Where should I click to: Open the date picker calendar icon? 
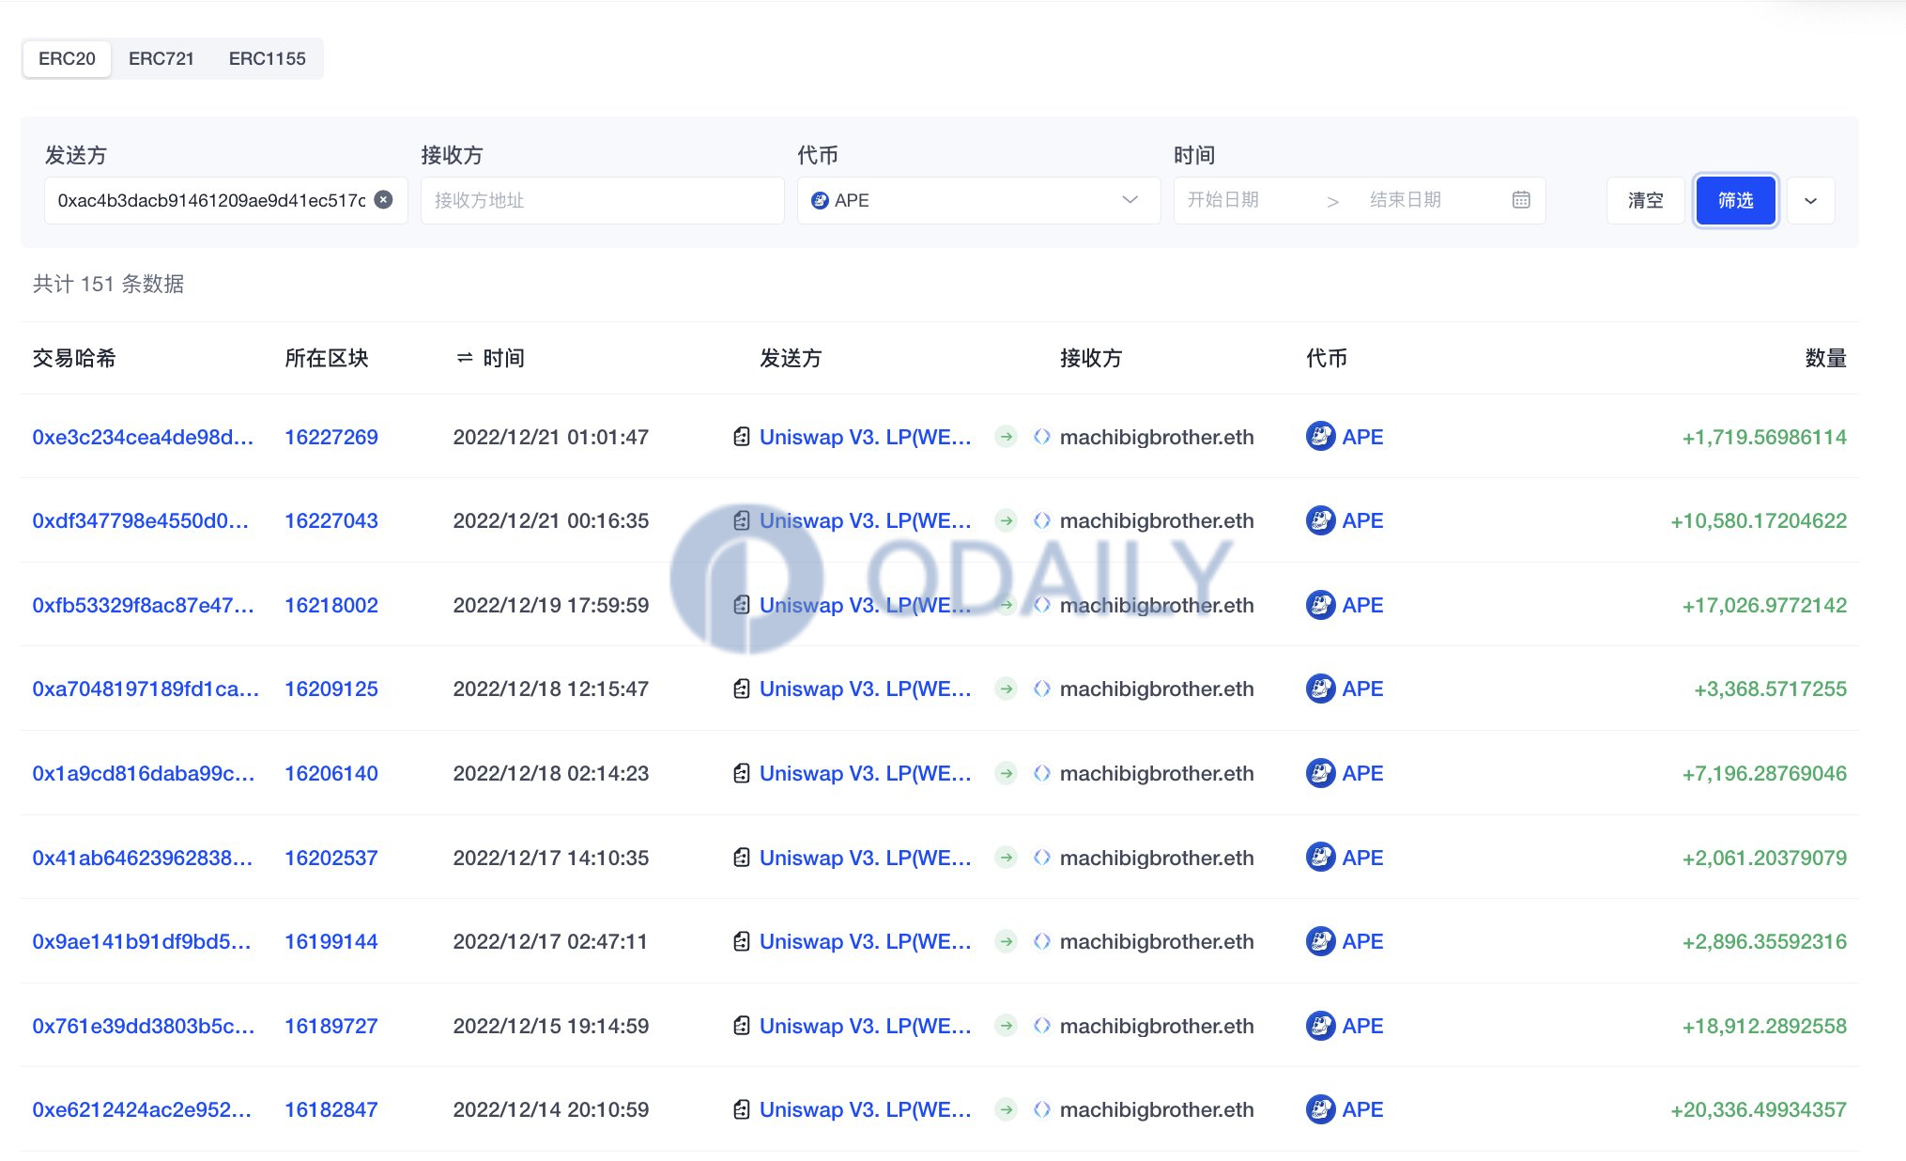(x=1521, y=199)
